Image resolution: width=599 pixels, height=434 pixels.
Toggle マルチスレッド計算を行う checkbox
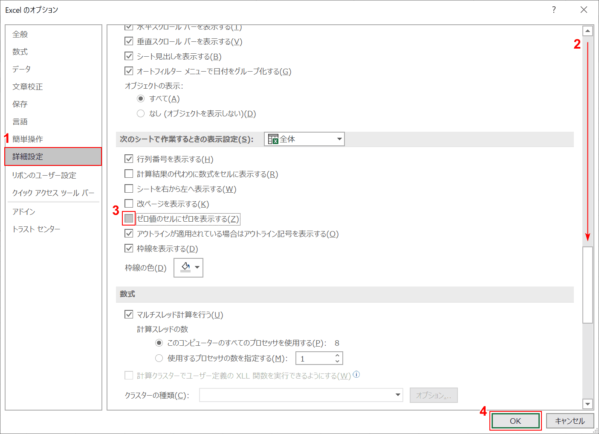point(129,315)
